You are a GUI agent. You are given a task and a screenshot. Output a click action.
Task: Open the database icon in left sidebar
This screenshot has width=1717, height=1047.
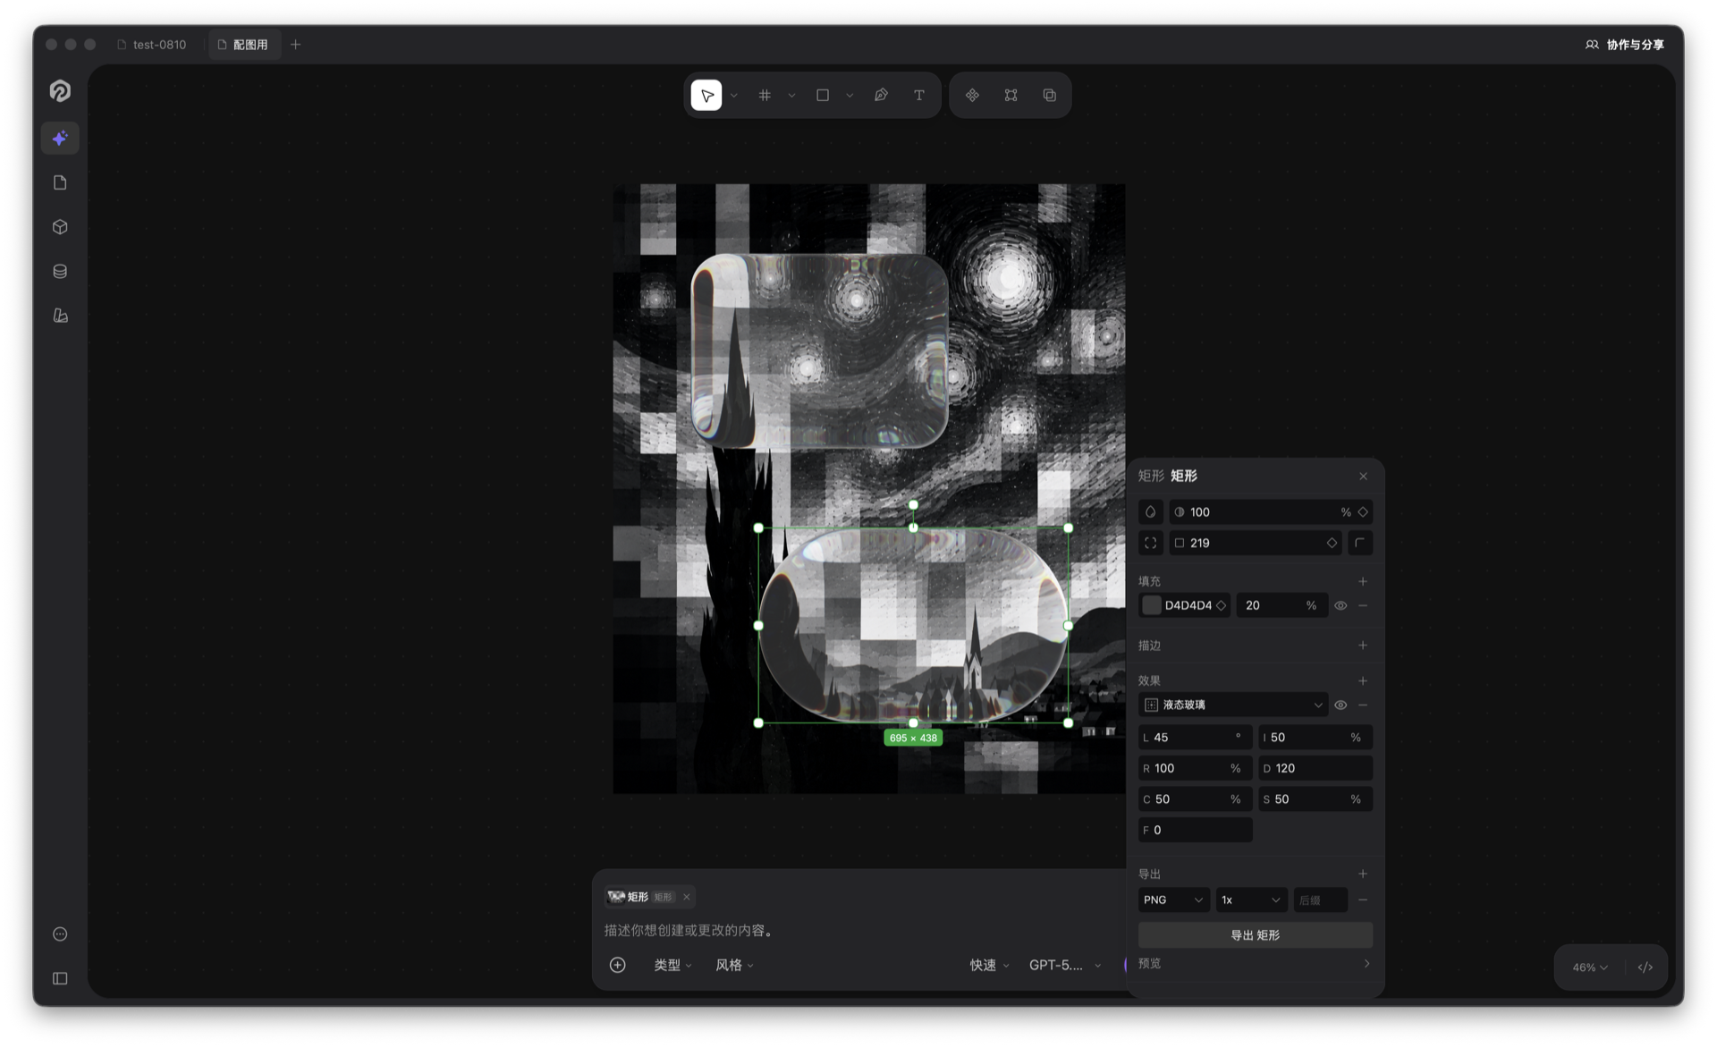[60, 271]
